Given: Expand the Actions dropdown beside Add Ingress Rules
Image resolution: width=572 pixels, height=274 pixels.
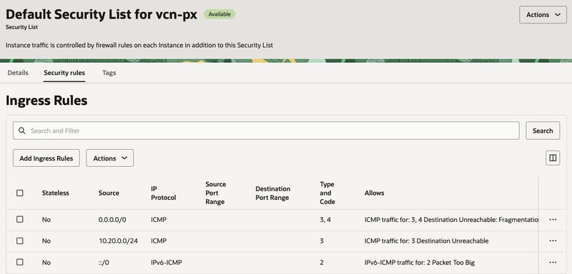Looking at the screenshot, I should pos(110,158).
